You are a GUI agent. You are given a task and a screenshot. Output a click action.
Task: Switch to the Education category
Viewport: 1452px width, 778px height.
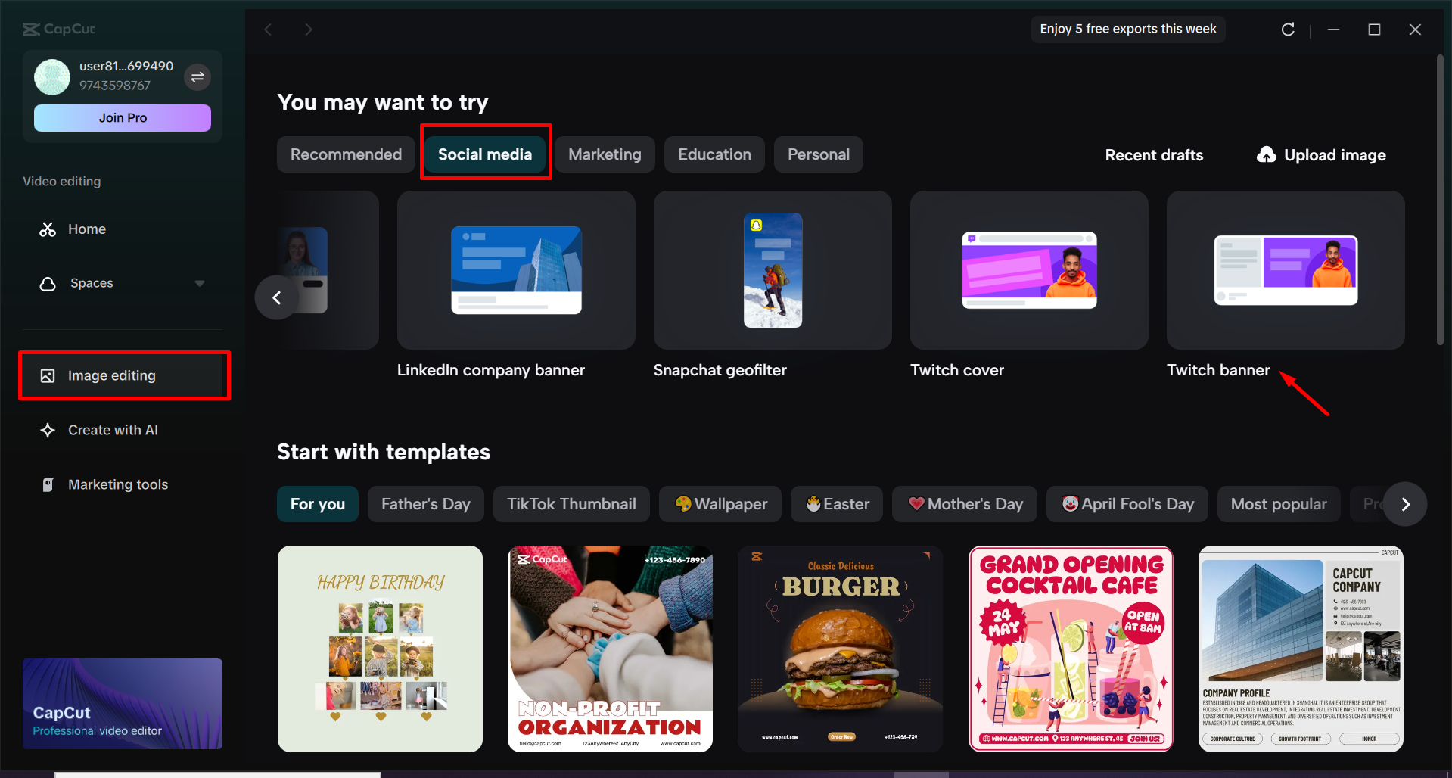click(714, 154)
